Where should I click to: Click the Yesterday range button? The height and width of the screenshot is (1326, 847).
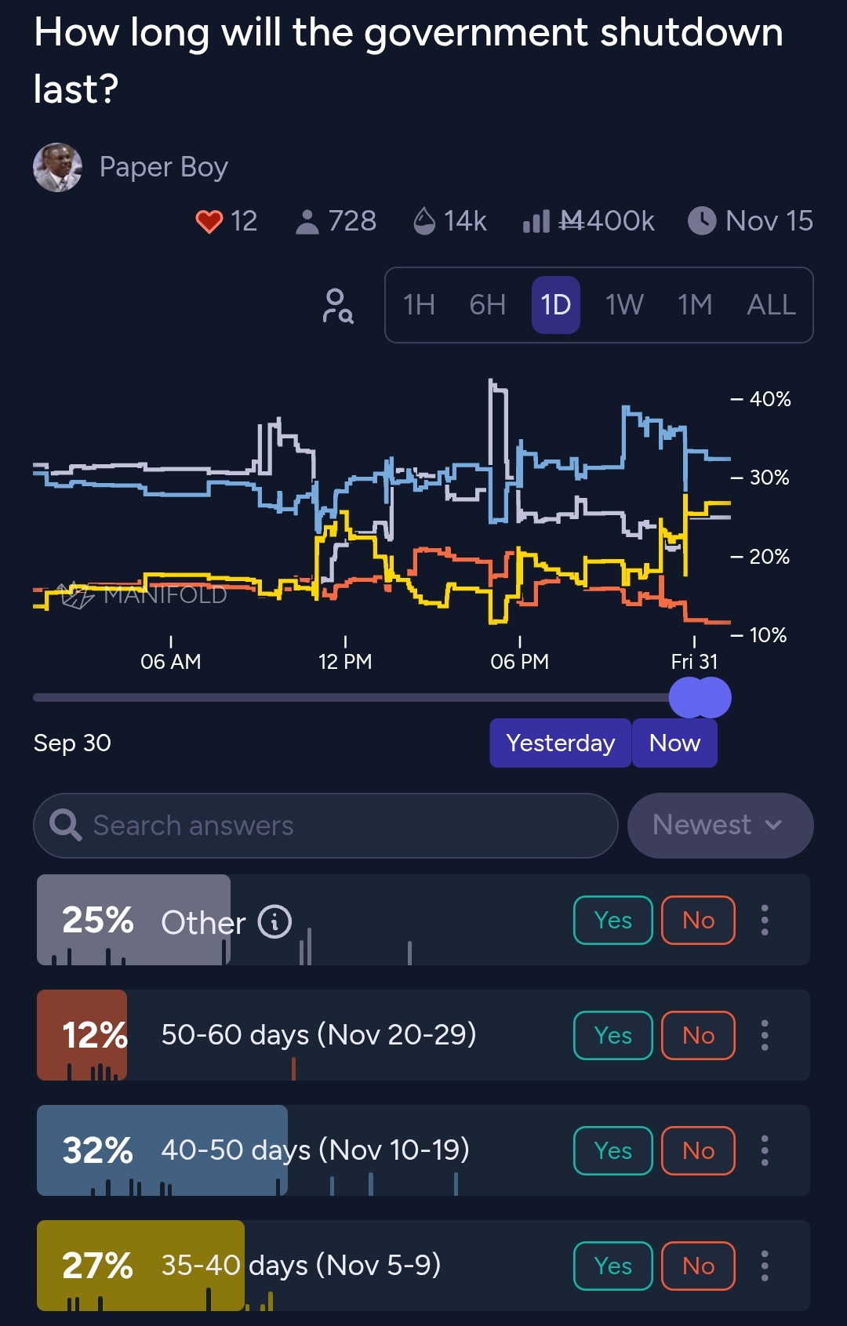pyautogui.click(x=560, y=743)
